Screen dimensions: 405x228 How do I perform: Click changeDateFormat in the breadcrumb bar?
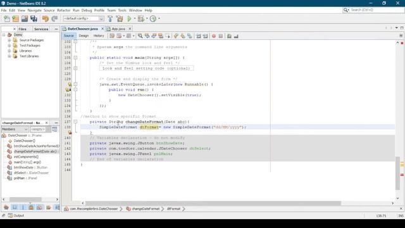coord(146,208)
